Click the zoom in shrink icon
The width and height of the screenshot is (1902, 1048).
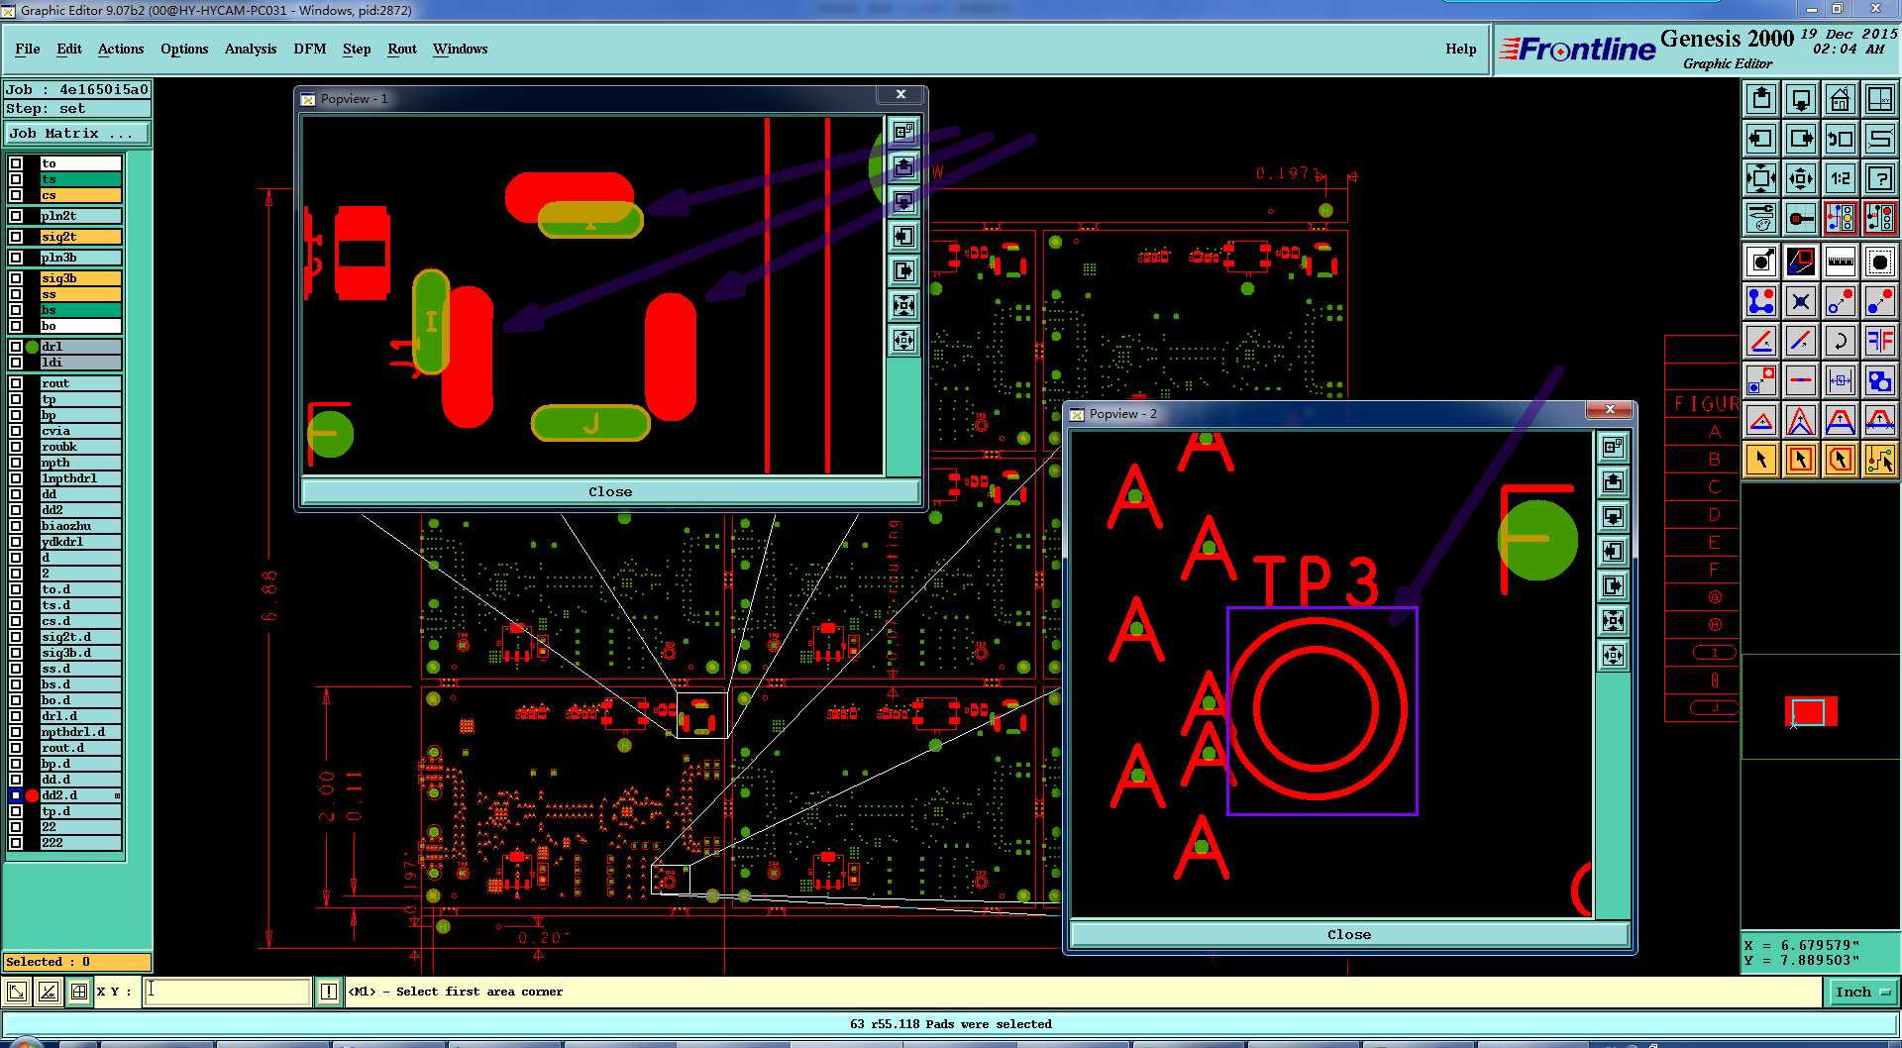(x=1801, y=178)
